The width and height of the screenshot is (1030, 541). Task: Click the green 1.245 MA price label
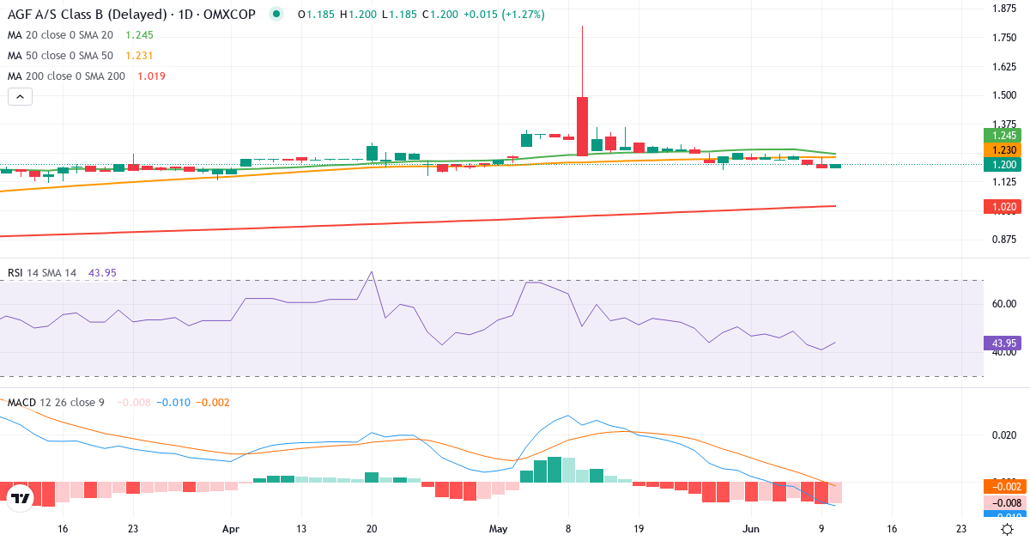(x=1004, y=135)
